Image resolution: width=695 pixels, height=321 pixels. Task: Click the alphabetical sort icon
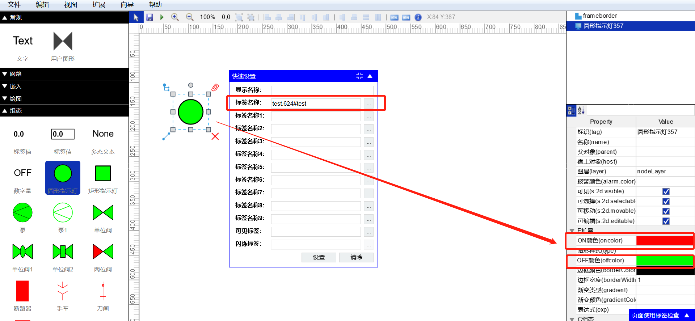[581, 110]
